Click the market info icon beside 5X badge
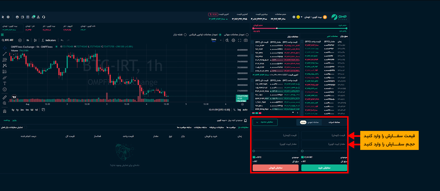The height and width of the screenshot is (191, 440). pyautogui.click(x=294, y=17)
